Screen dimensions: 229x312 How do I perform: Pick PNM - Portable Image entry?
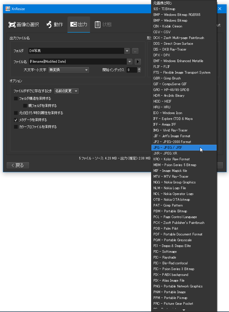pyautogui.click(x=184, y=292)
